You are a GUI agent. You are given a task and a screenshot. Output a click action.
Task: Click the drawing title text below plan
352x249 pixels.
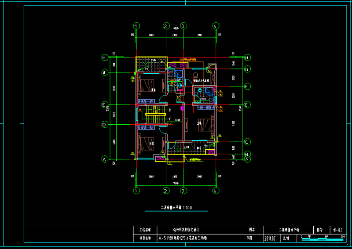(176, 207)
